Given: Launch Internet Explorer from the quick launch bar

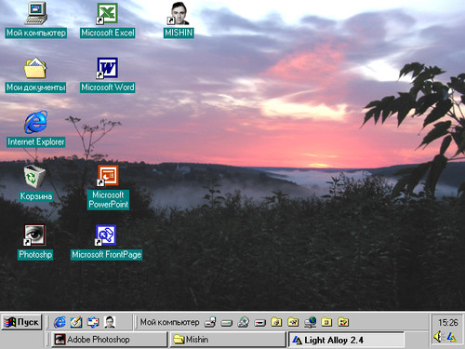Looking at the screenshot, I should (60, 322).
